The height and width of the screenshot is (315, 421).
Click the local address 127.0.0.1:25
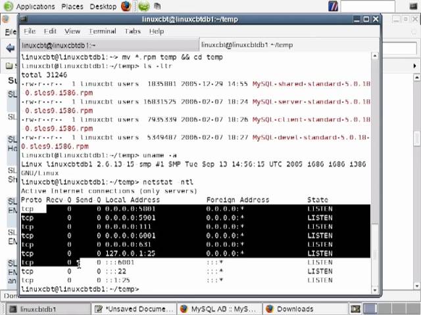[x=130, y=253]
